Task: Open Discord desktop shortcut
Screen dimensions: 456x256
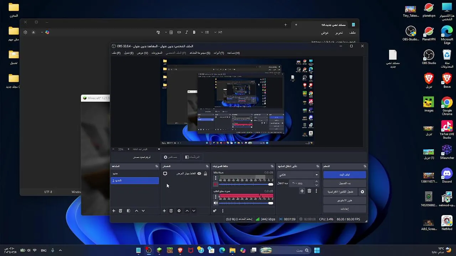Action: [447, 176]
